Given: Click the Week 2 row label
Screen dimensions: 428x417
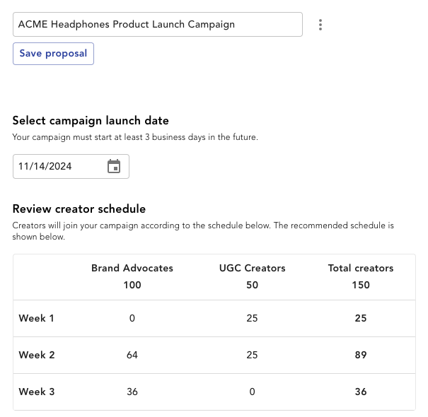Looking at the screenshot, I should pyautogui.click(x=37, y=355).
